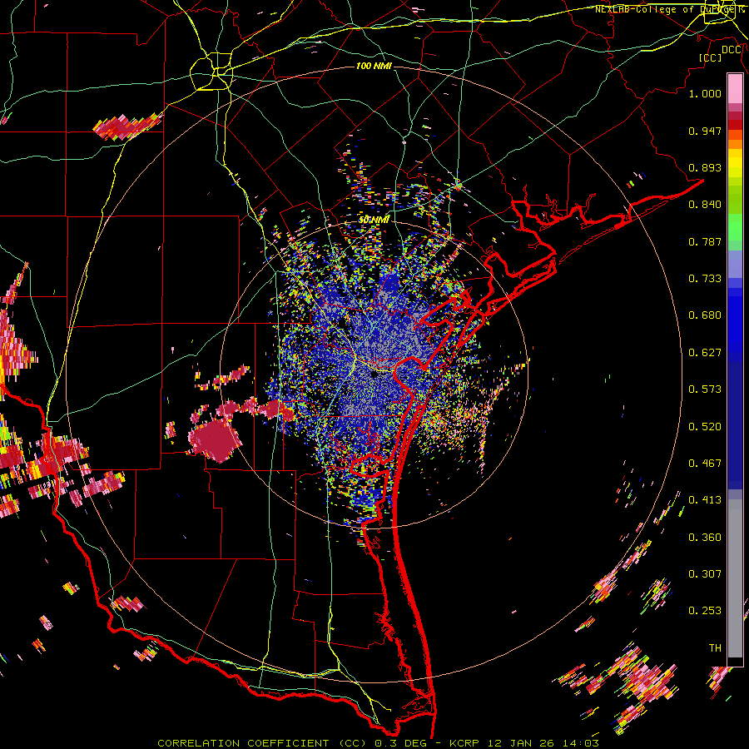Click the DCC label above the color scale
Screen dimensions: 749x749
click(731, 50)
